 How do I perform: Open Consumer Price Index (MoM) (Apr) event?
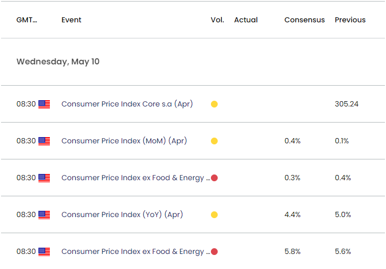[x=124, y=141]
